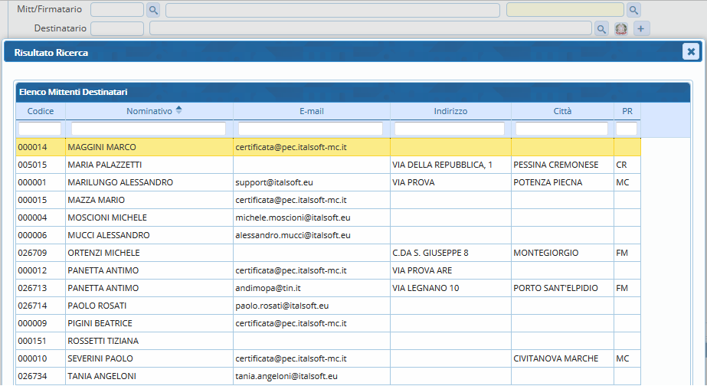707x386 pixels.
Task: Click the PR column header
Action: click(627, 111)
